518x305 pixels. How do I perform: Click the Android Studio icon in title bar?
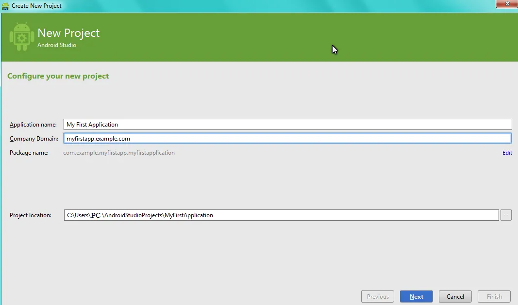point(5,6)
